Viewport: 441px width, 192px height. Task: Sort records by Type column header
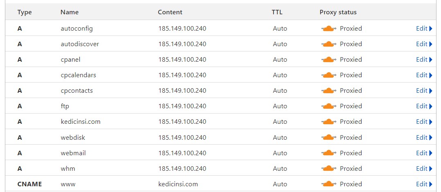click(x=25, y=12)
